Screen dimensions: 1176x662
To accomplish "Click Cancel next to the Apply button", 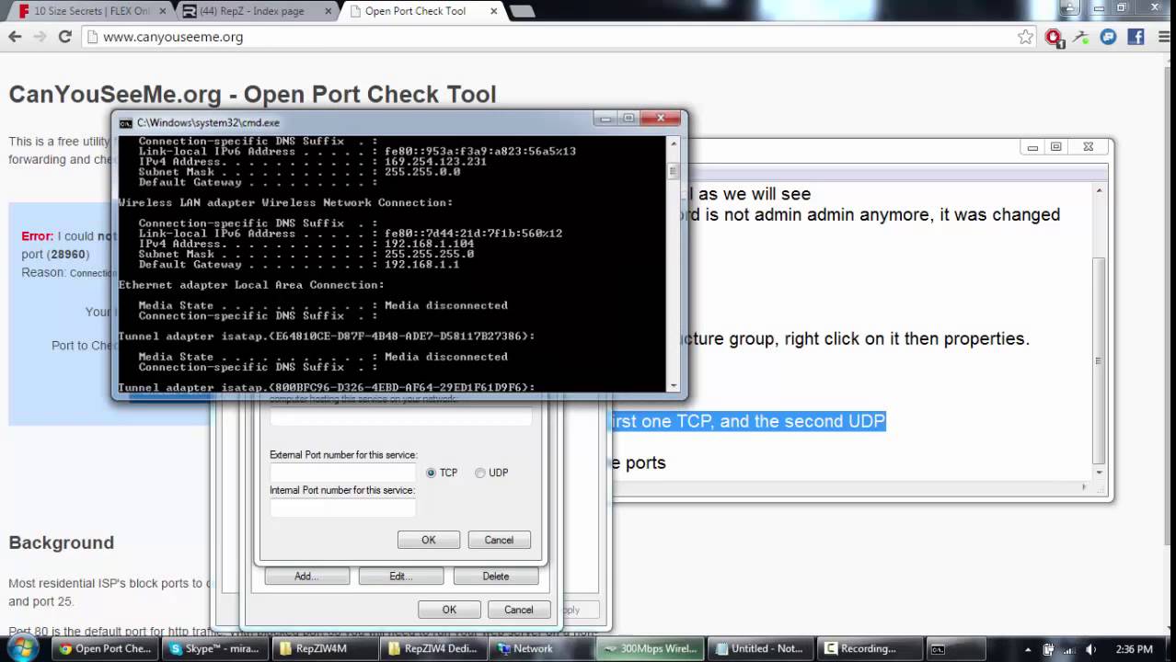I will click(518, 610).
